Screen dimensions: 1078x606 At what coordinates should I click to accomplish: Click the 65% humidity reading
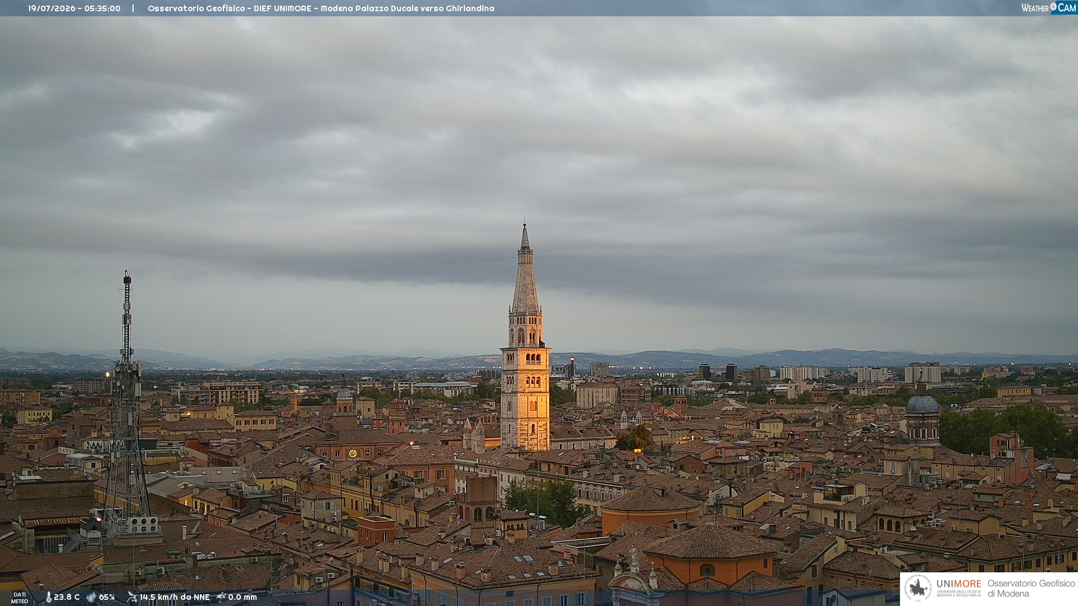(107, 597)
